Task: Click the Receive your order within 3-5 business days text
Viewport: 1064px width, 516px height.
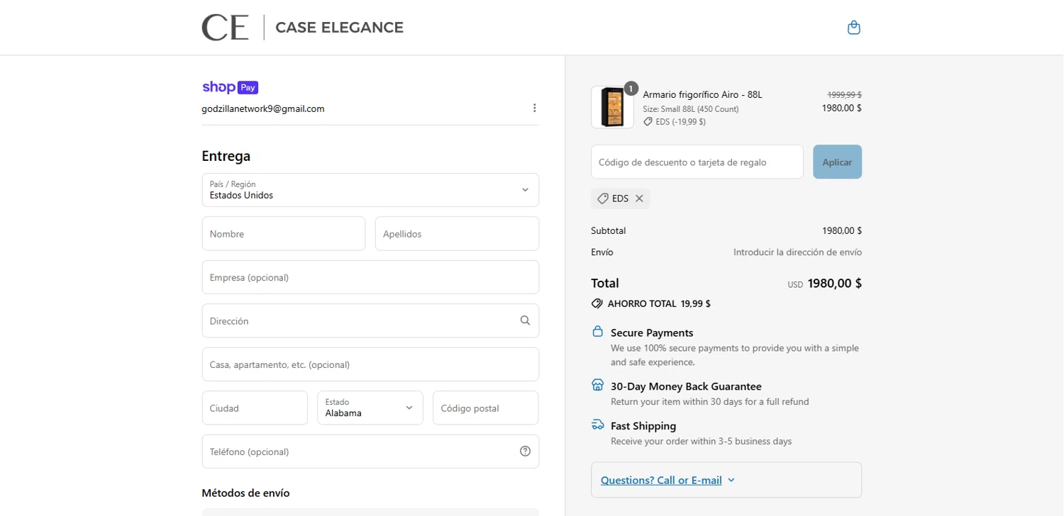Action: pyautogui.click(x=701, y=441)
